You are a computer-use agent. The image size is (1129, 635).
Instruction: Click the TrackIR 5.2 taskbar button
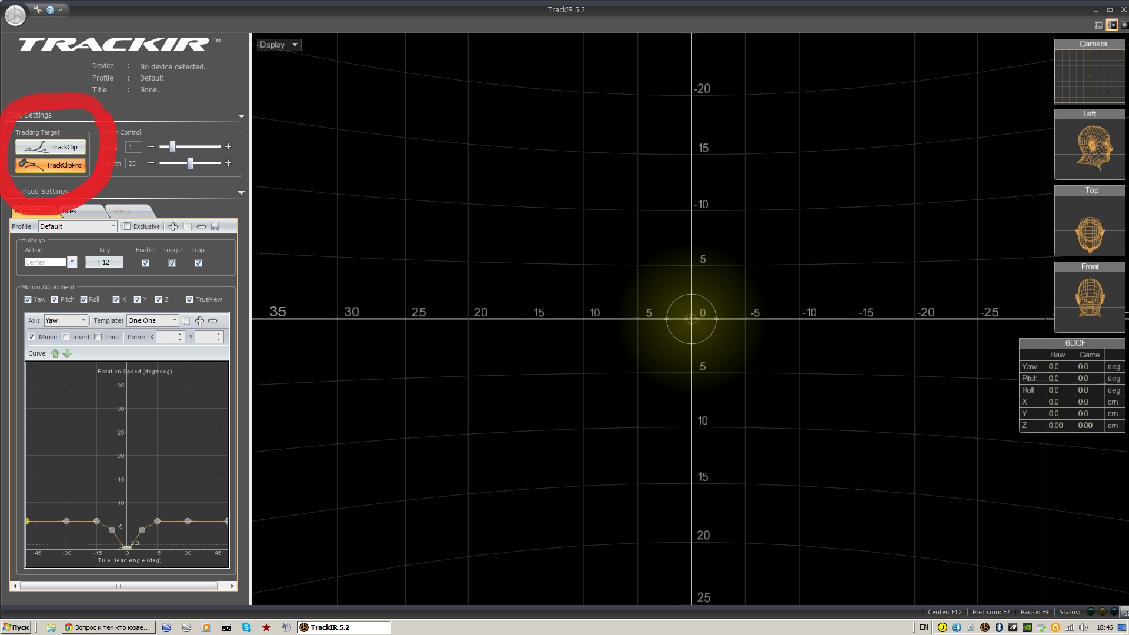(343, 627)
